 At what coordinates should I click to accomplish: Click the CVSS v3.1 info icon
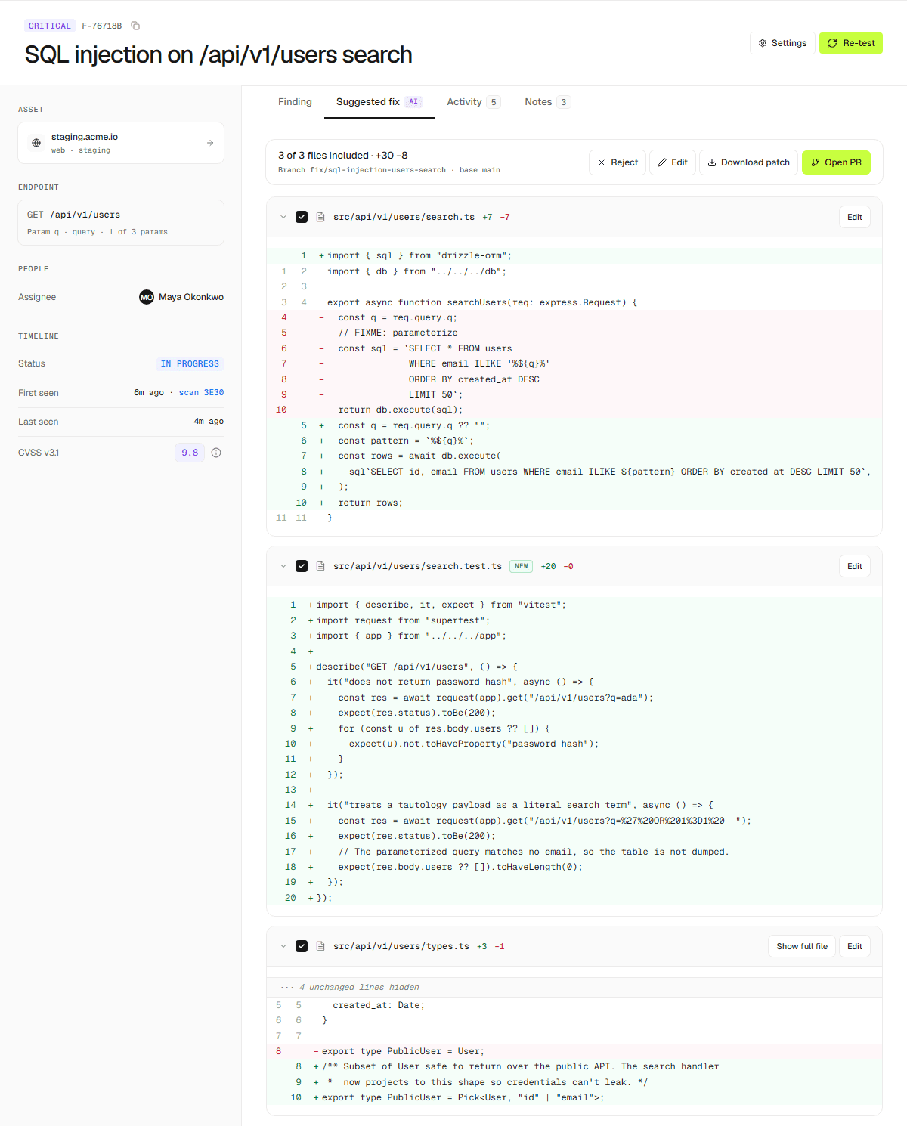pyautogui.click(x=216, y=453)
